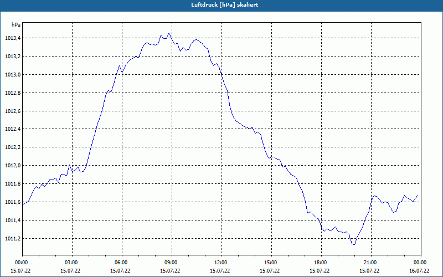Select the 06:00 time label

[121, 263]
